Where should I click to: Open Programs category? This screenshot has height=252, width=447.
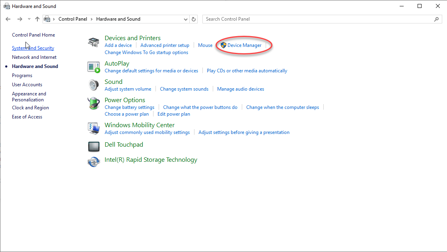pos(22,76)
